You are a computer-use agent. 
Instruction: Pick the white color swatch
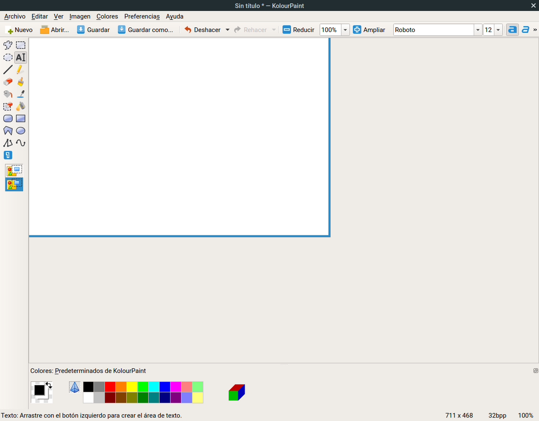pos(88,398)
